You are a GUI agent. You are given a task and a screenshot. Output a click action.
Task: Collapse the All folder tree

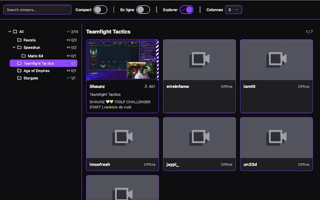point(10,31)
